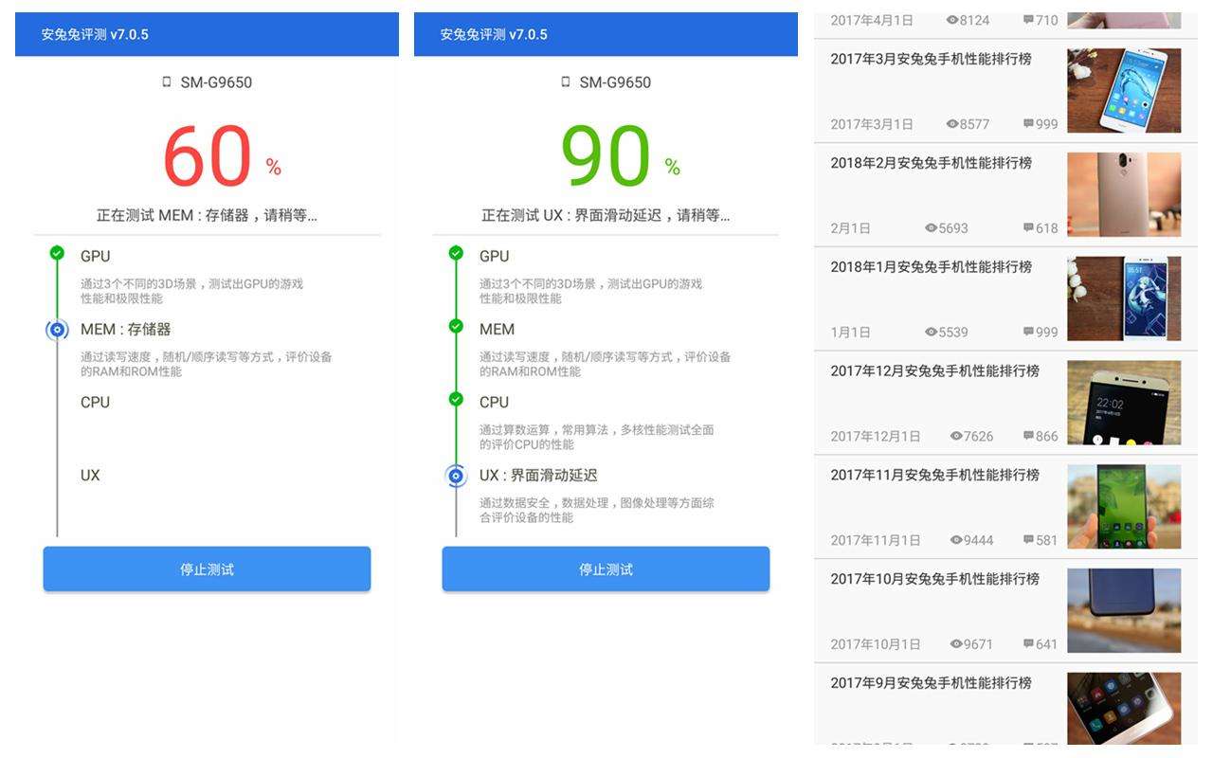Click date 2017年4月1日 in list
This screenshot has height=758, width=1213.
click(x=872, y=20)
